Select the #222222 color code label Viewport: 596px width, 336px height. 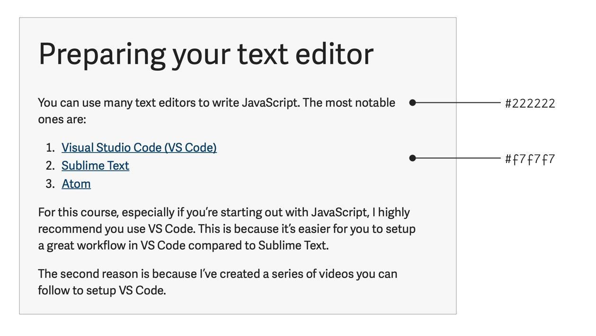pos(530,103)
